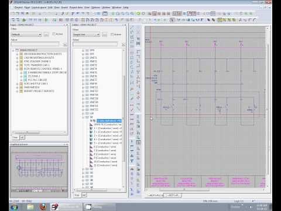Open Windows Explorer from taskbar
Viewport: 281px width, 211px height.
[x=30, y=207]
